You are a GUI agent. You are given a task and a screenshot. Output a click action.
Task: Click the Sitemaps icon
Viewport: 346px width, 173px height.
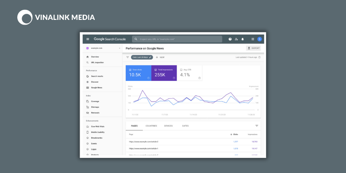[x=88, y=107]
